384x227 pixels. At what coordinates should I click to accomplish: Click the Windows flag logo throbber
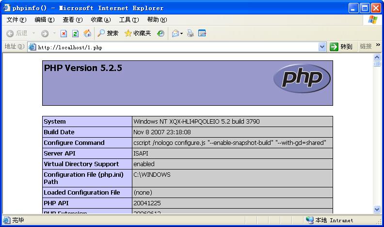[x=372, y=20]
